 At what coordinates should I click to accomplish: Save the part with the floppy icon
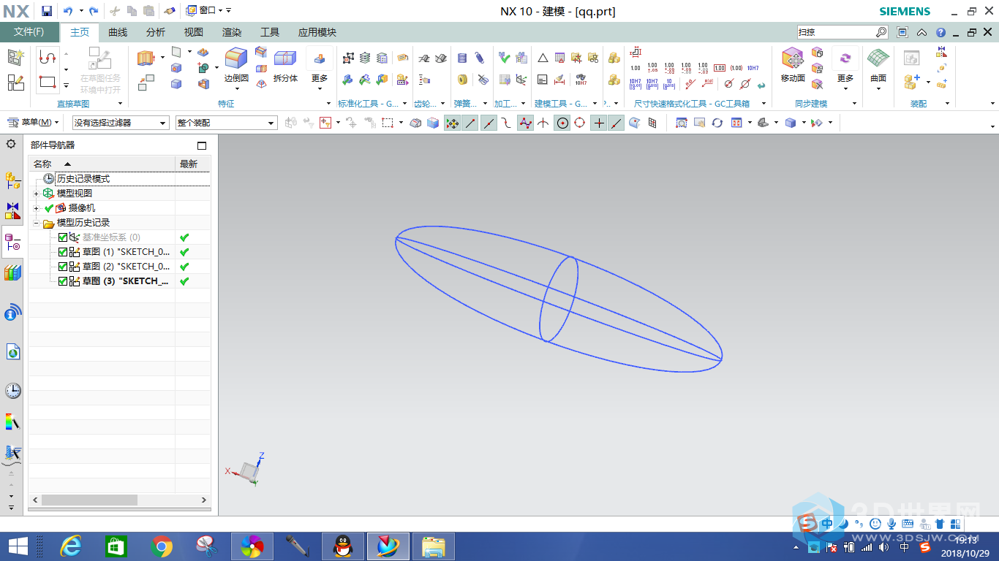pyautogui.click(x=47, y=11)
